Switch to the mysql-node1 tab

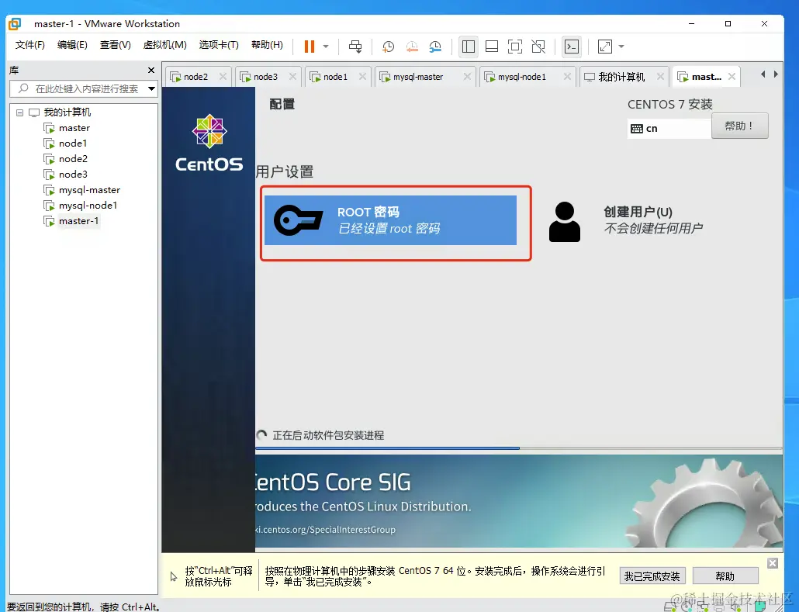pos(522,77)
